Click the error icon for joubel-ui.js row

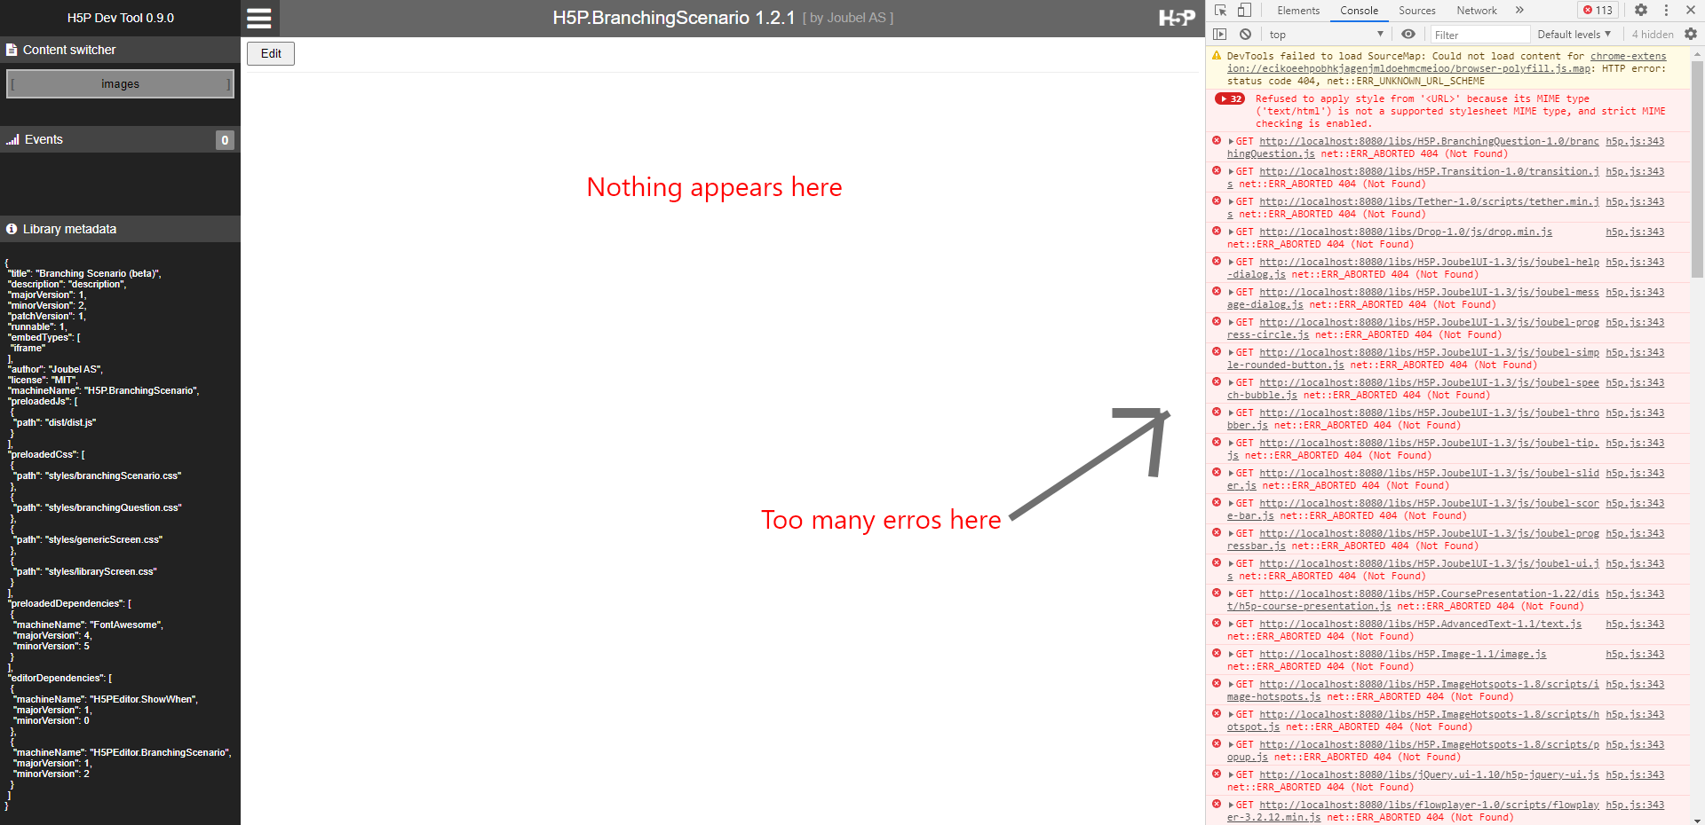tap(1217, 562)
